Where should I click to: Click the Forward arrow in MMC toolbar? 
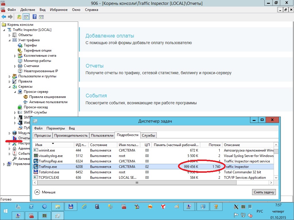coord(10,17)
